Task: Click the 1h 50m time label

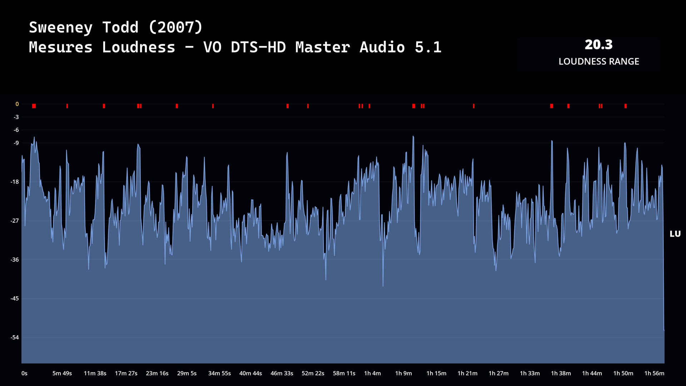Action: pyautogui.click(x=623, y=373)
